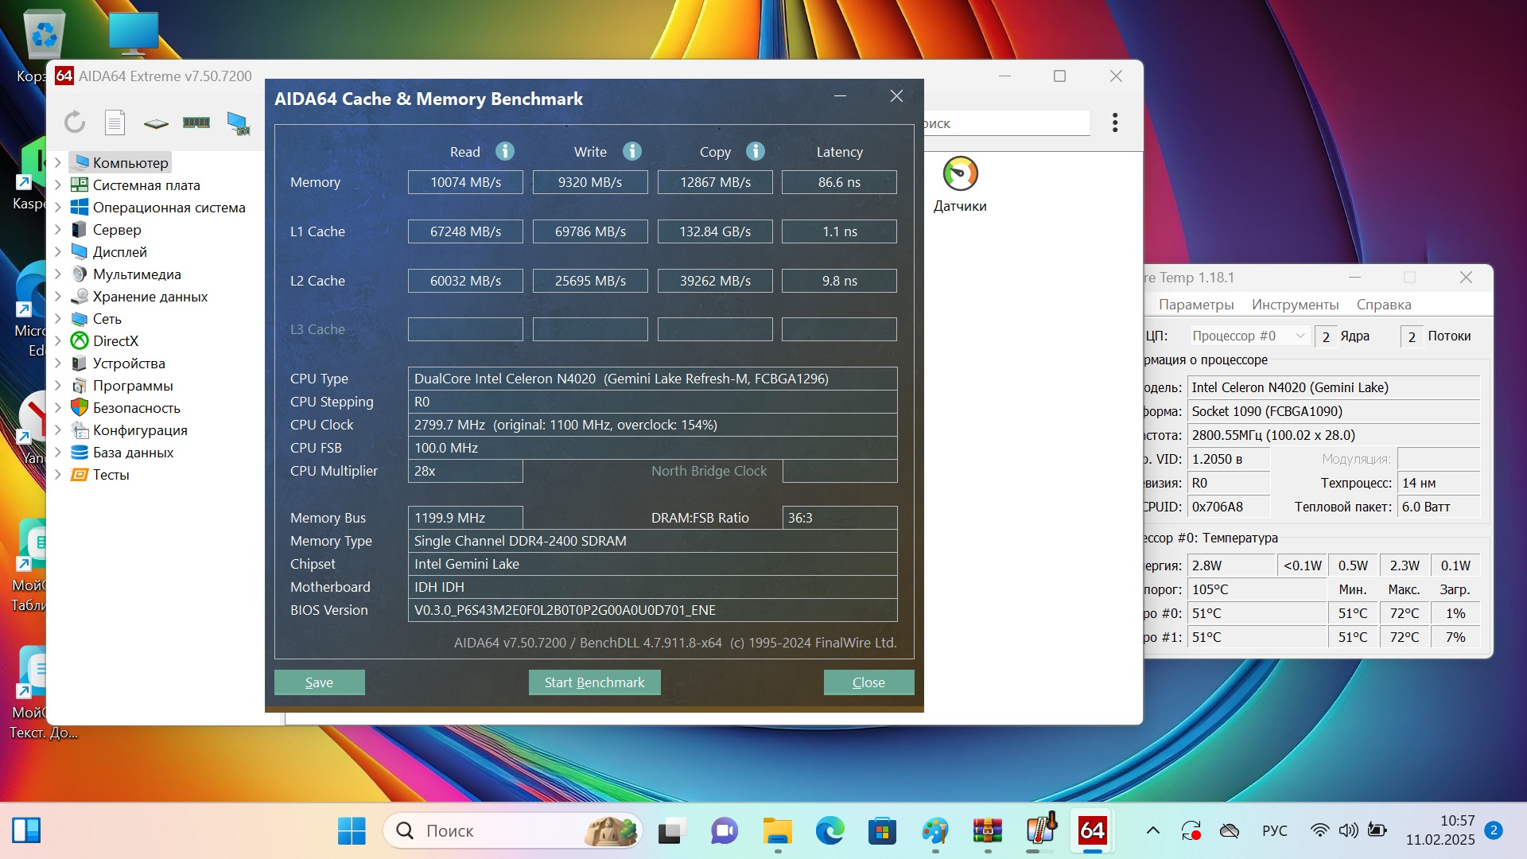The height and width of the screenshot is (859, 1527).
Task: Click the Write info icon
Action: (632, 151)
